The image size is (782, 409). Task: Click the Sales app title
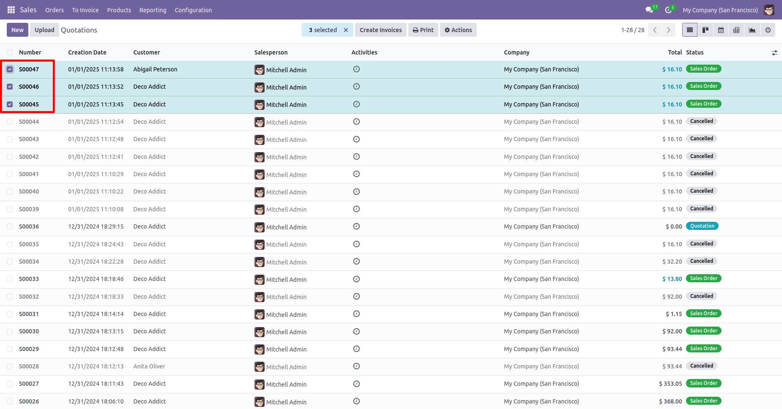point(28,10)
